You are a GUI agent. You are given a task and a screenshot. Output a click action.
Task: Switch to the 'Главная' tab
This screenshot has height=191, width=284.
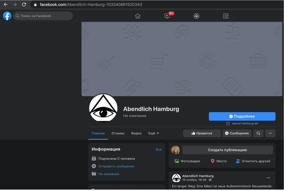pyautogui.click(x=98, y=133)
